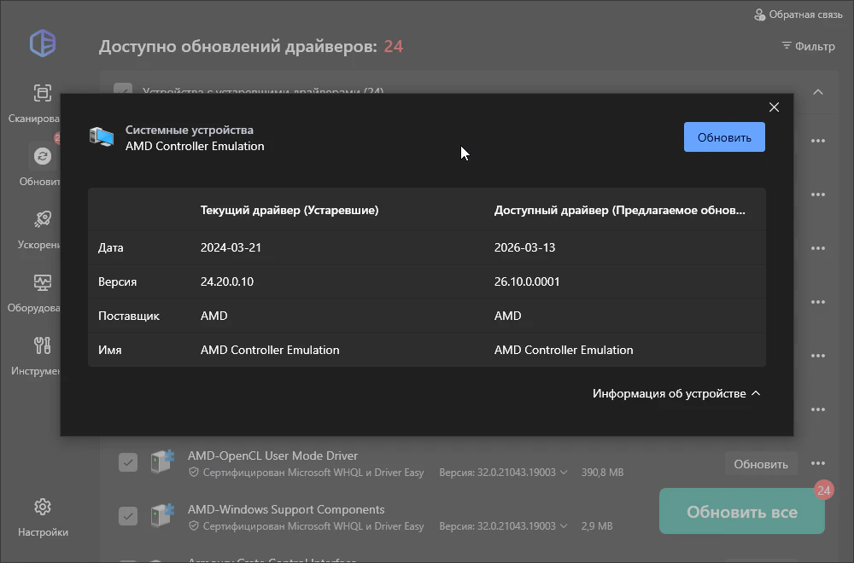Open the Hardware monitor section
Image resolution: width=854 pixels, height=563 pixels.
pyautogui.click(x=43, y=282)
